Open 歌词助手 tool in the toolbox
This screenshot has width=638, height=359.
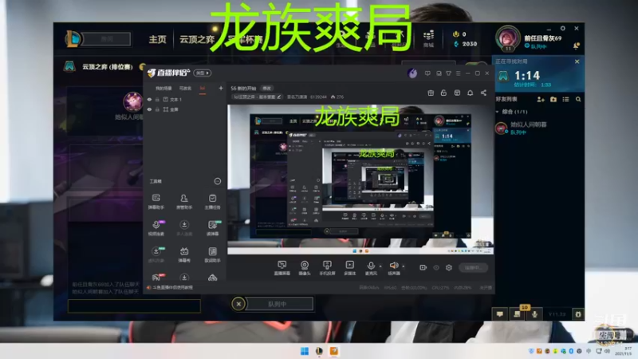[x=212, y=254]
